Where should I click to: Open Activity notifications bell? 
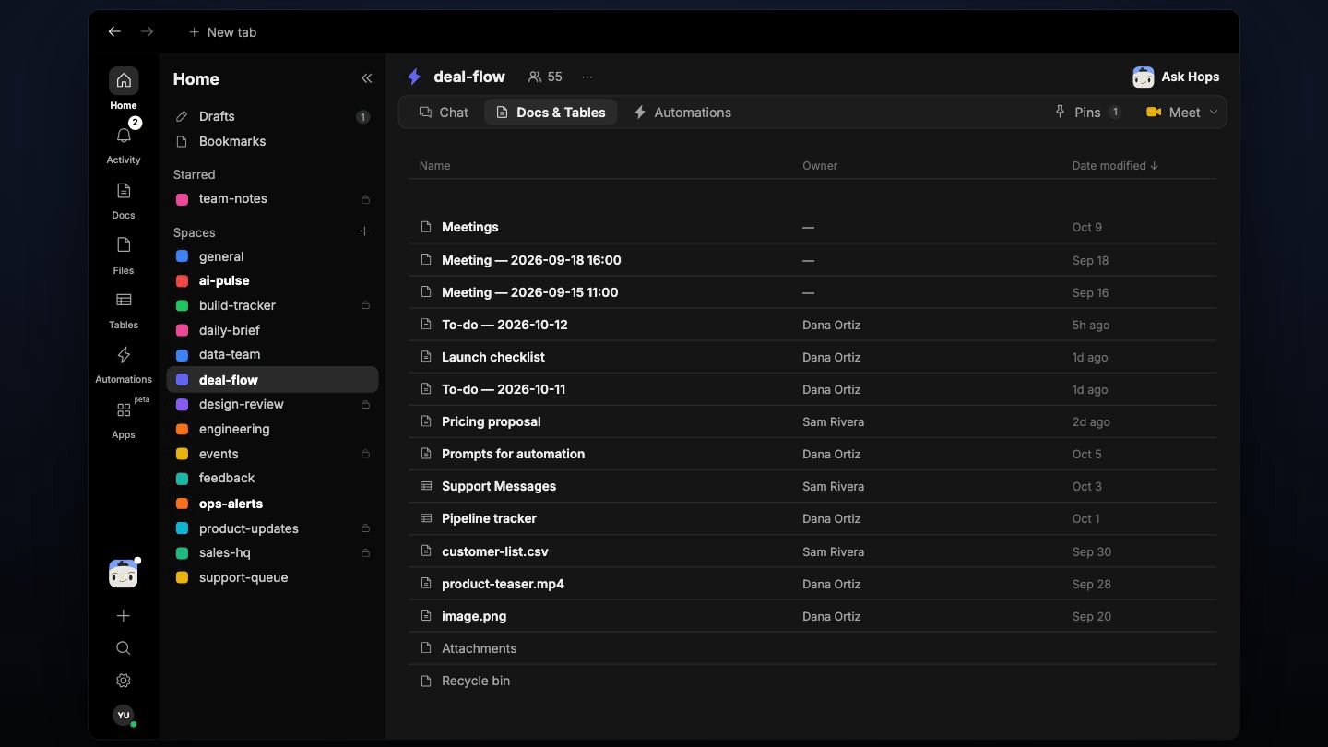coord(124,136)
